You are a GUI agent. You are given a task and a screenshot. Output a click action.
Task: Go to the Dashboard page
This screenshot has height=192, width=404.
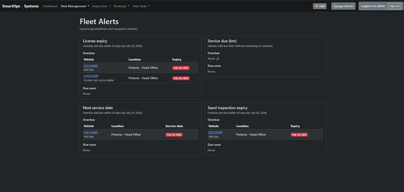(50, 6)
